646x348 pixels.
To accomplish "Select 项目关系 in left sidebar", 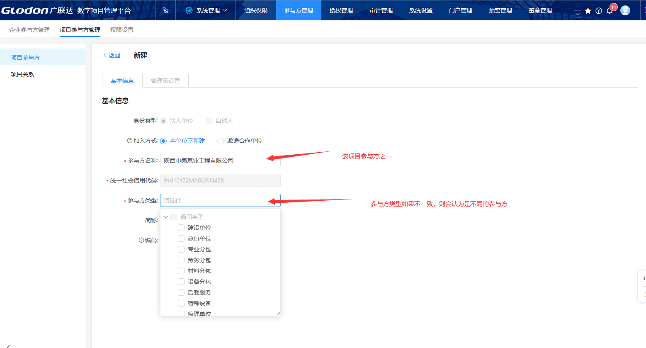I will coord(43,74).
